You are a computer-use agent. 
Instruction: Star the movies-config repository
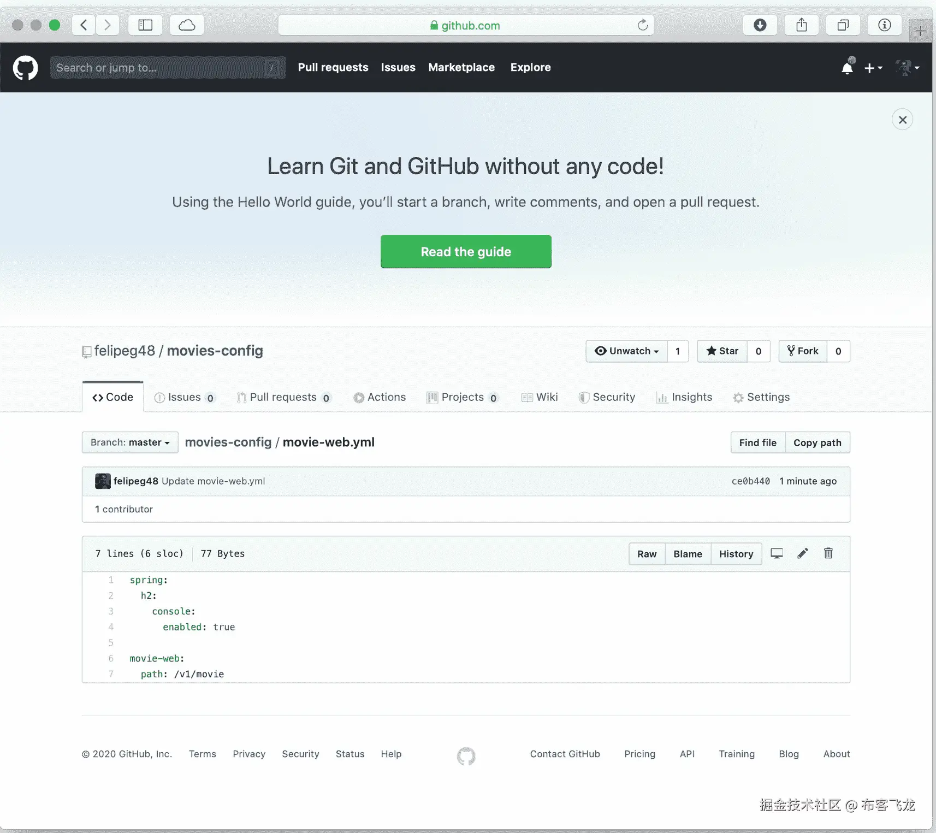click(722, 351)
